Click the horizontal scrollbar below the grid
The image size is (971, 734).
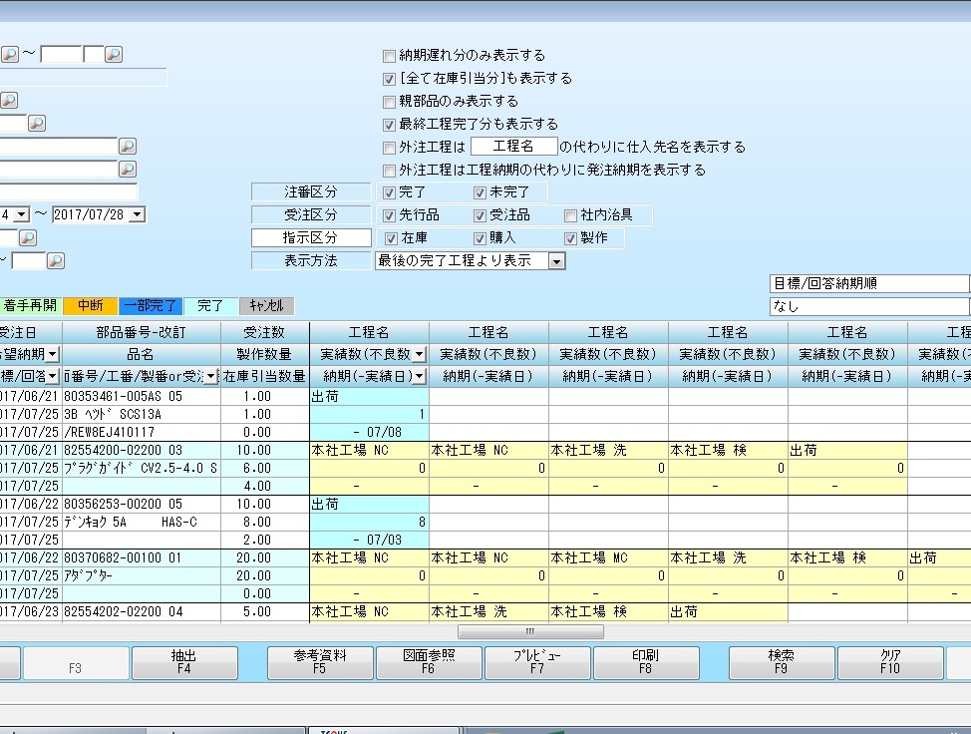pos(529,631)
